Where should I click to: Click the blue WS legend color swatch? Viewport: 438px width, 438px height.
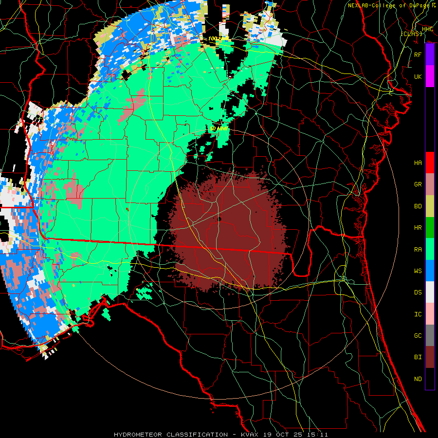coord(430,271)
